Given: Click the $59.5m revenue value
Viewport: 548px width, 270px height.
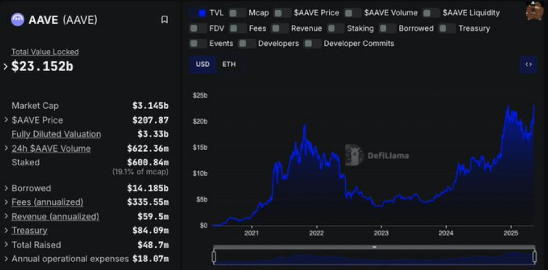Looking at the screenshot, I should pyautogui.click(x=153, y=217).
